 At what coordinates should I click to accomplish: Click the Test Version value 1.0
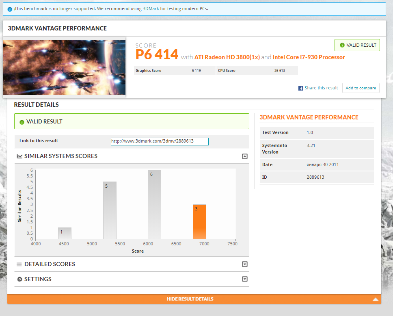point(310,132)
